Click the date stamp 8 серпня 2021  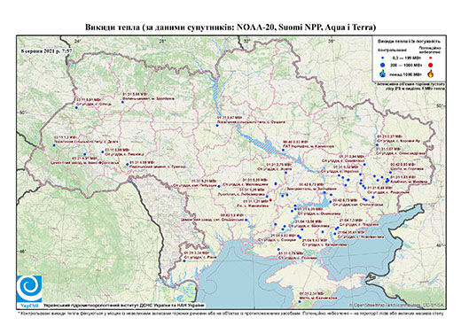point(46,50)
